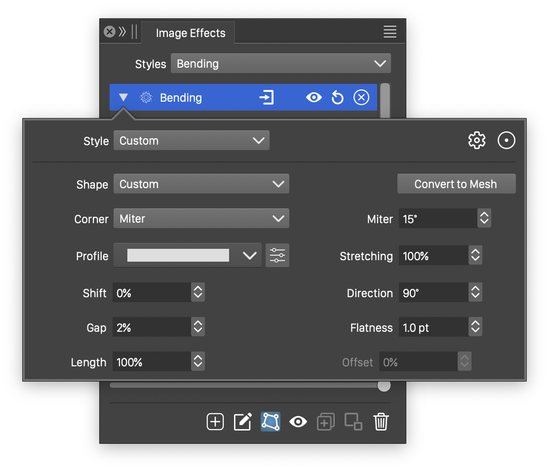Image resolution: width=549 pixels, height=470 pixels.
Task: Click the import arrow icon on Bending row
Action: [x=267, y=98]
